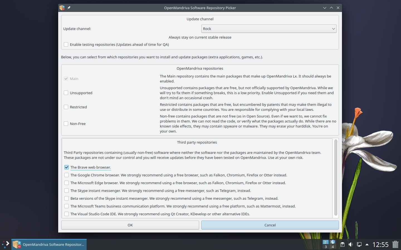Enable the Visual Studio Code IDE repository
Screen dimensions: 401x250
[67, 214]
